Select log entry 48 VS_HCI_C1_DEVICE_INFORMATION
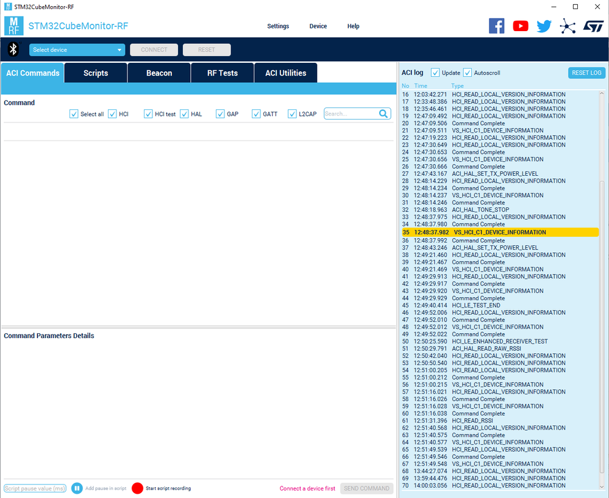The width and height of the screenshot is (609, 498). 500,327
